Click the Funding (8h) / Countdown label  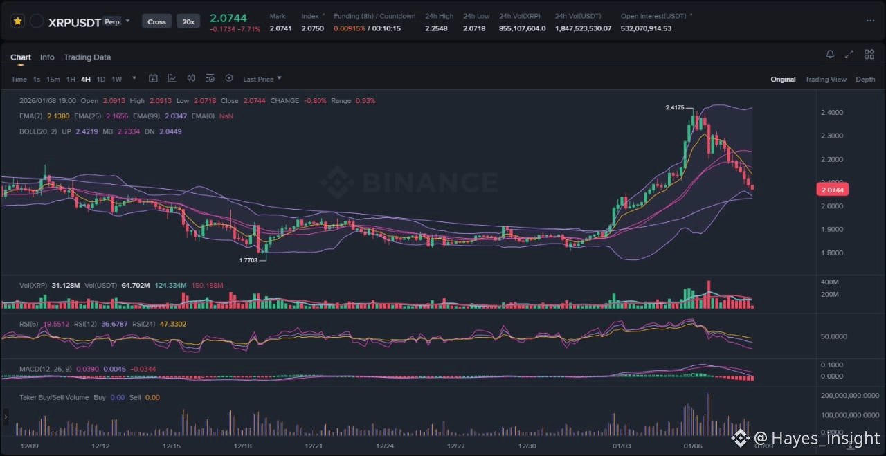(x=374, y=16)
